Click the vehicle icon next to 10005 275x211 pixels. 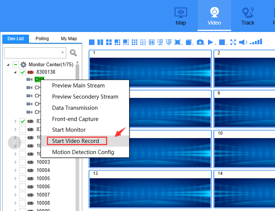[x=31, y=179]
